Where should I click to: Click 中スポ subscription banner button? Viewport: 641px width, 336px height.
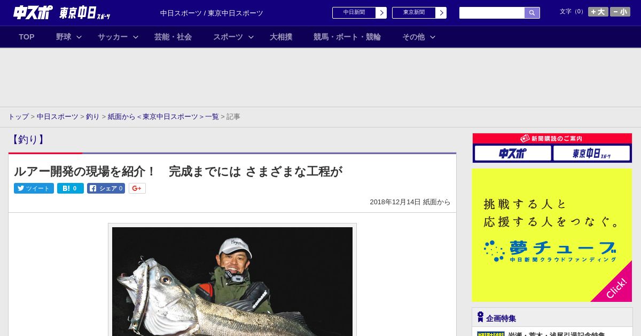click(513, 154)
